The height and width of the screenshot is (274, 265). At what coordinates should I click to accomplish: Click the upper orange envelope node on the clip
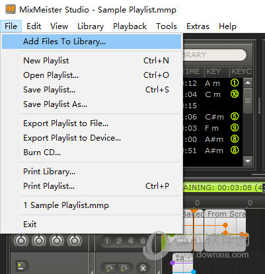(225, 225)
